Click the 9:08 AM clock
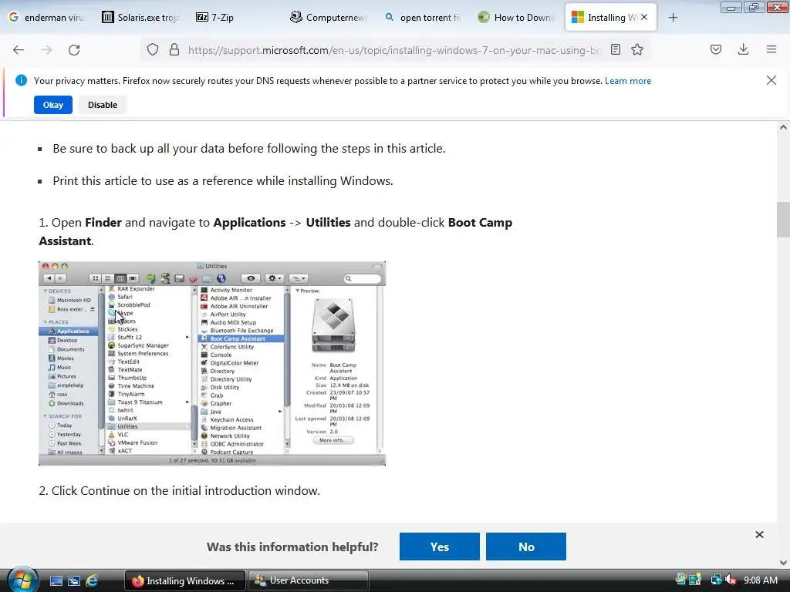 pos(760,580)
